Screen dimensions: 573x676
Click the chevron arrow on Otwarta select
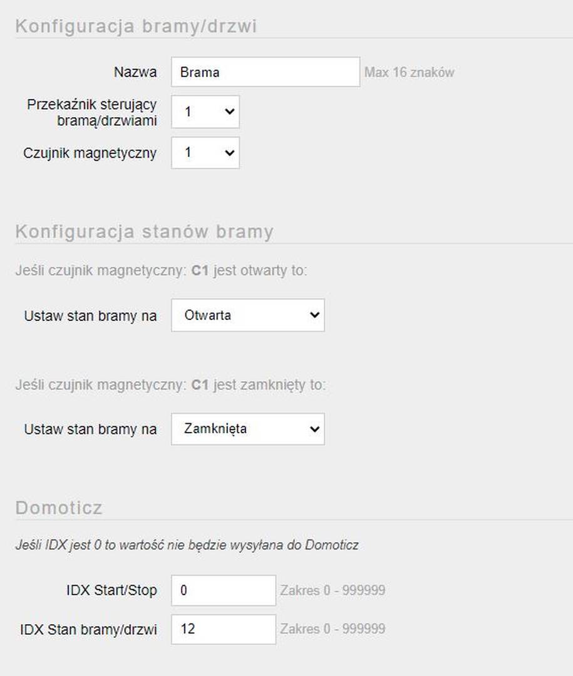(x=314, y=315)
